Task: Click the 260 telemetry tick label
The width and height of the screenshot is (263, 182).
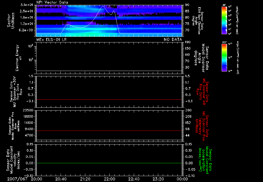Action: click(x=188, y=110)
